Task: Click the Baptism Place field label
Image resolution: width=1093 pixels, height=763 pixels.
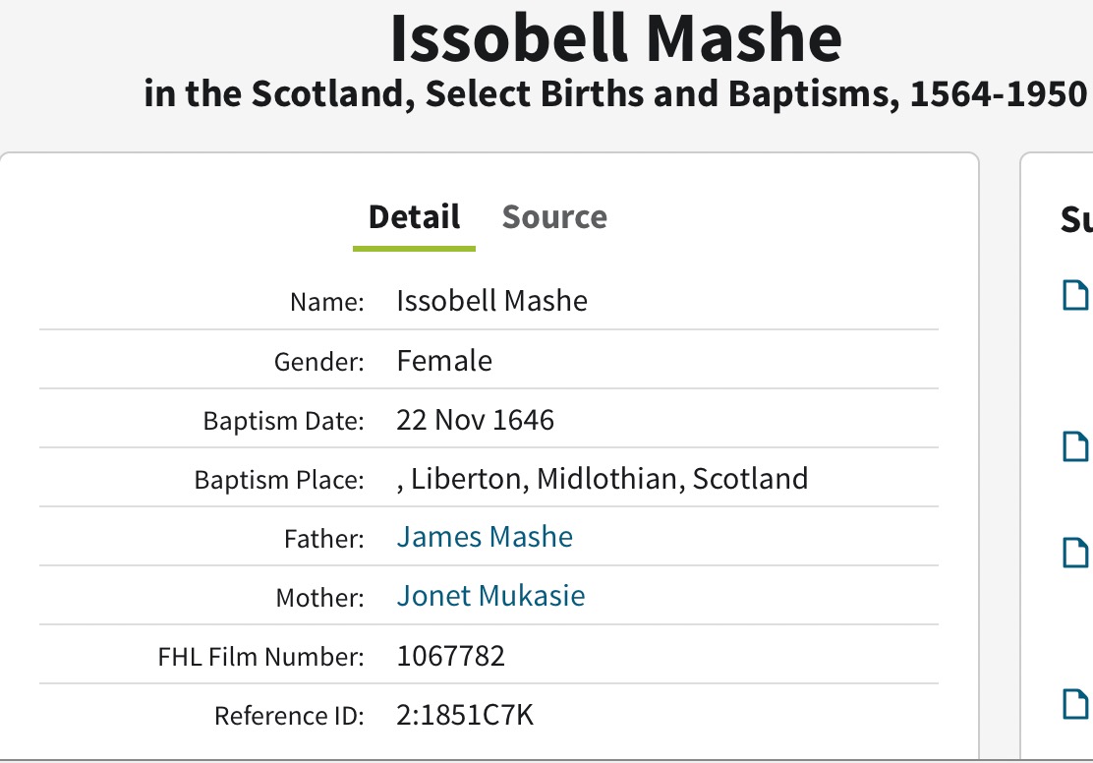Action: coord(279,481)
